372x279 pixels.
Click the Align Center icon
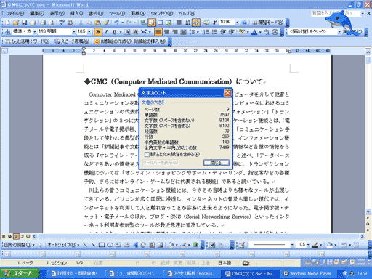tap(166, 32)
